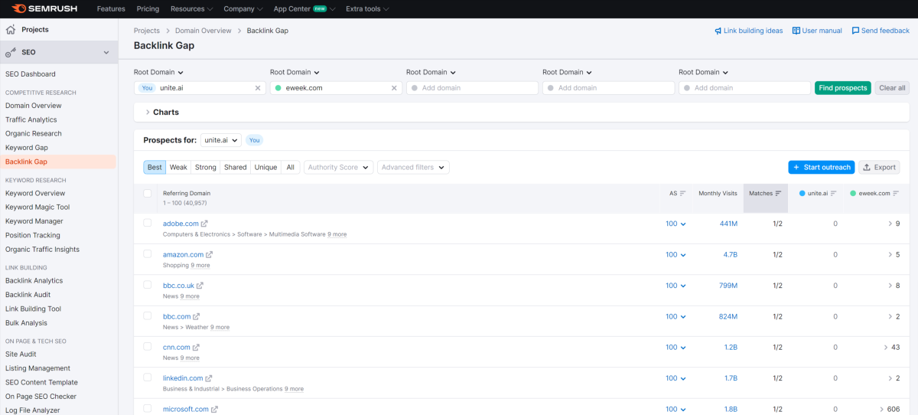Open microsoft.com external link icon
The height and width of the screenshot is (415, 918).
tap(214, 409)
